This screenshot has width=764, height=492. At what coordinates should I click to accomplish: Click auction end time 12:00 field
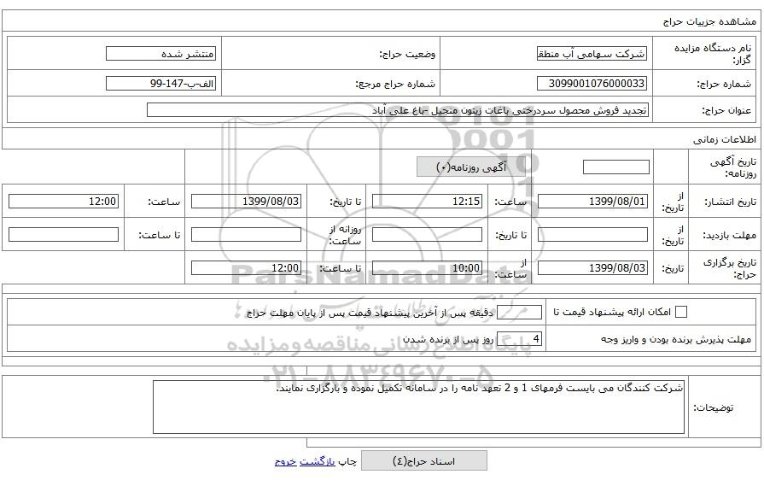tap(246, 267)
